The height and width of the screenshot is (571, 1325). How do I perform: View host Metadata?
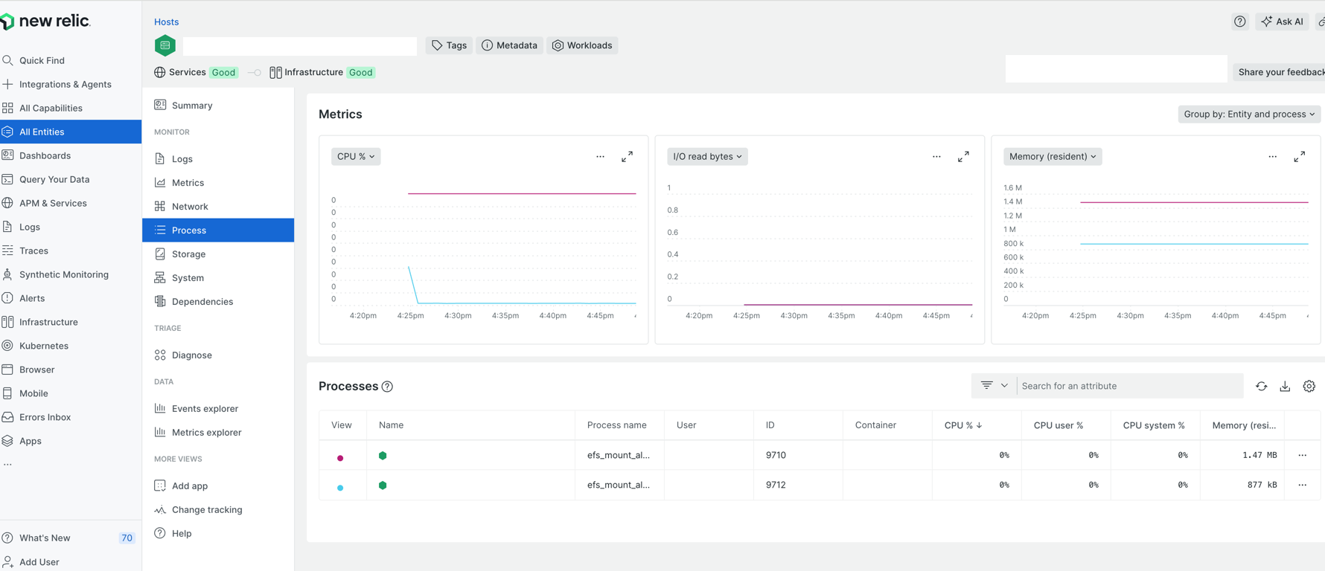click(509, 45)
